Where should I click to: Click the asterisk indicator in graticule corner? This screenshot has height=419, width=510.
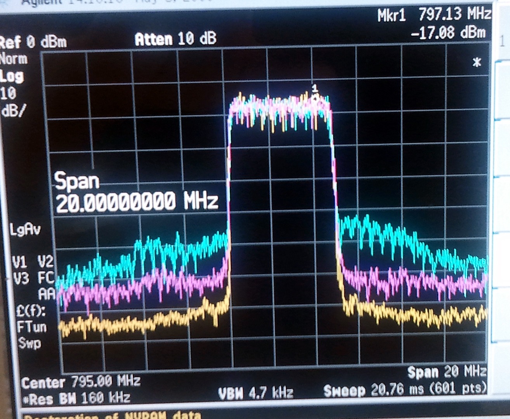(477, 62)
